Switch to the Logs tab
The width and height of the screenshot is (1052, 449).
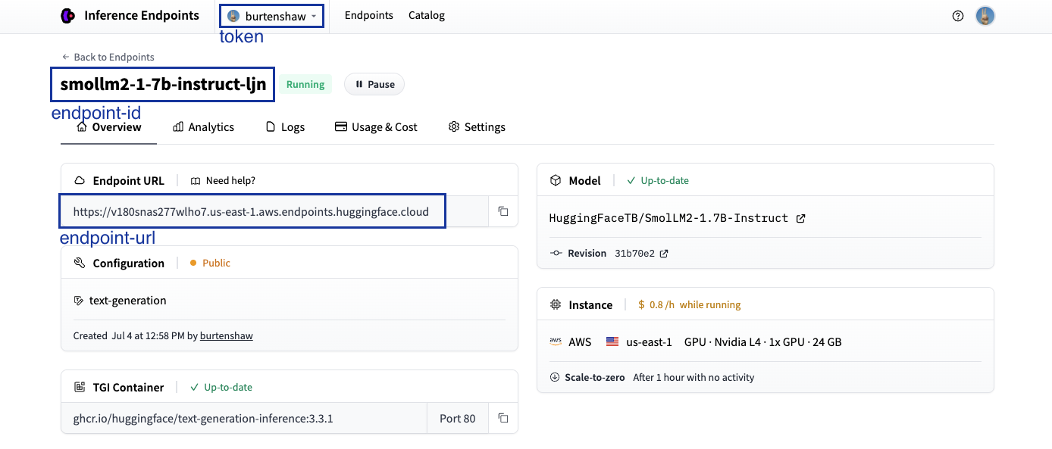285,127
